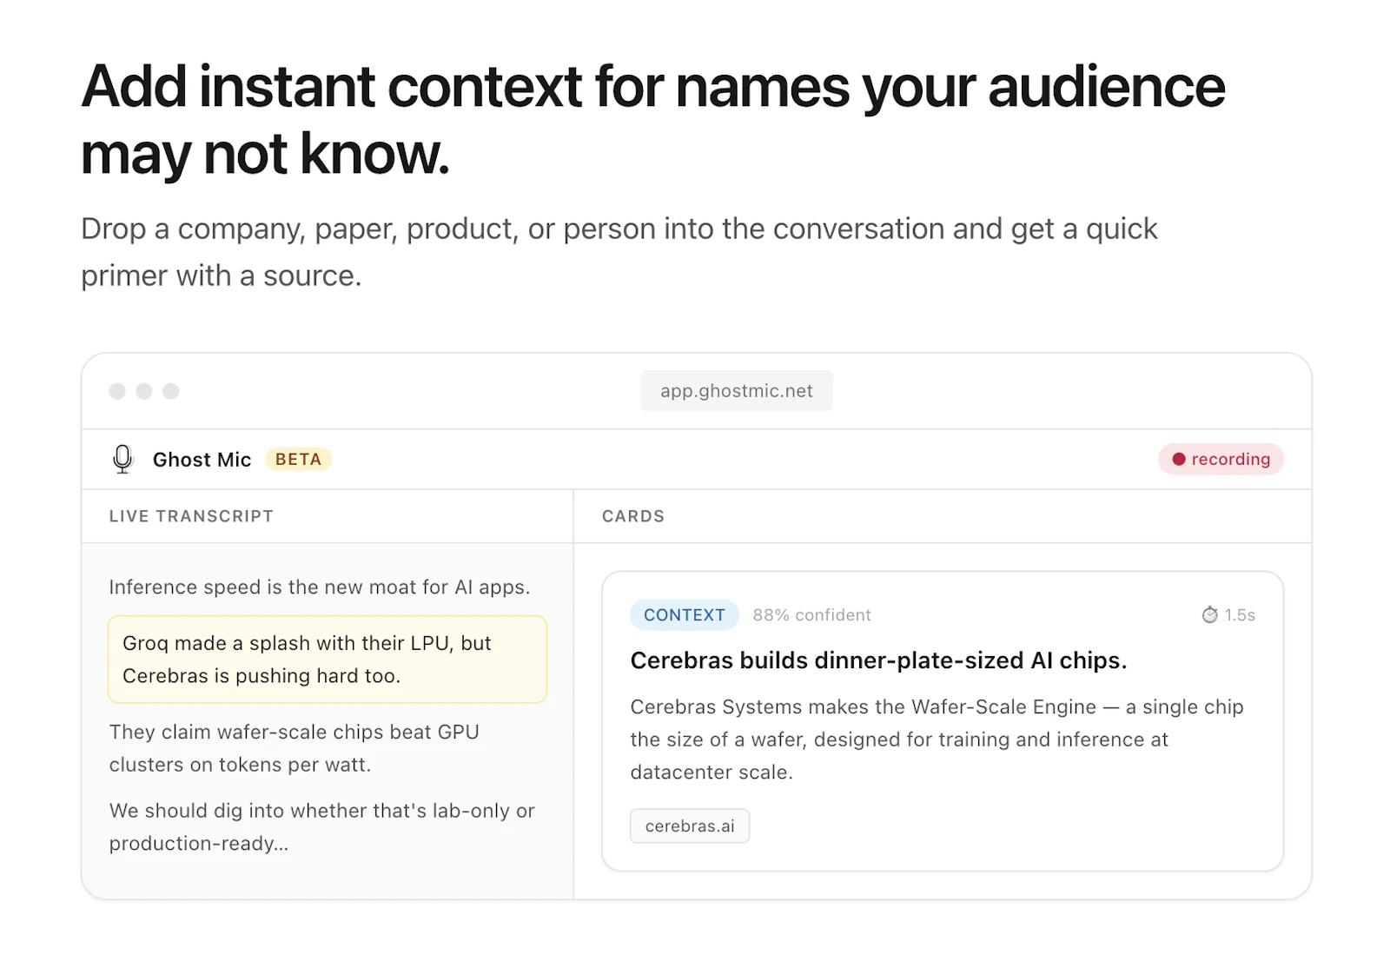Viewport: 1390px width, 975px height.
Task: Click the first gray window control dot
Action: [x=117, y=391]
